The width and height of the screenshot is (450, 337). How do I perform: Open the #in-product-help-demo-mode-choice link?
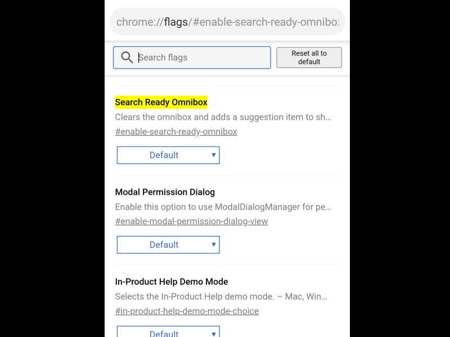click(x=187, y=311)
